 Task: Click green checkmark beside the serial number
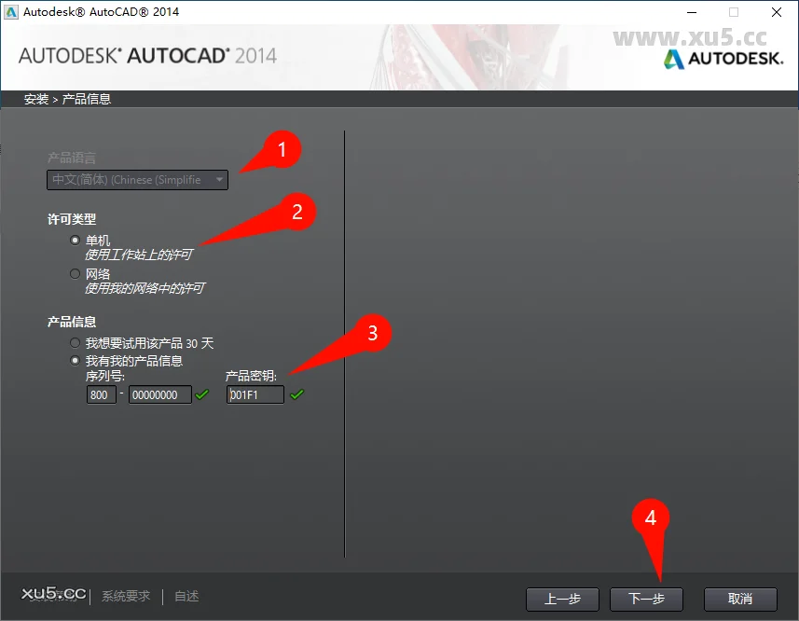click(201, 394)
